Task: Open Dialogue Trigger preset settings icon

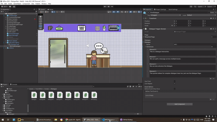Action: 213,29
